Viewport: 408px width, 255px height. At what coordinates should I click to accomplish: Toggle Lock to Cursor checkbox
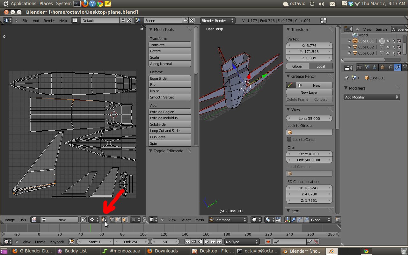tap(289, 139)
